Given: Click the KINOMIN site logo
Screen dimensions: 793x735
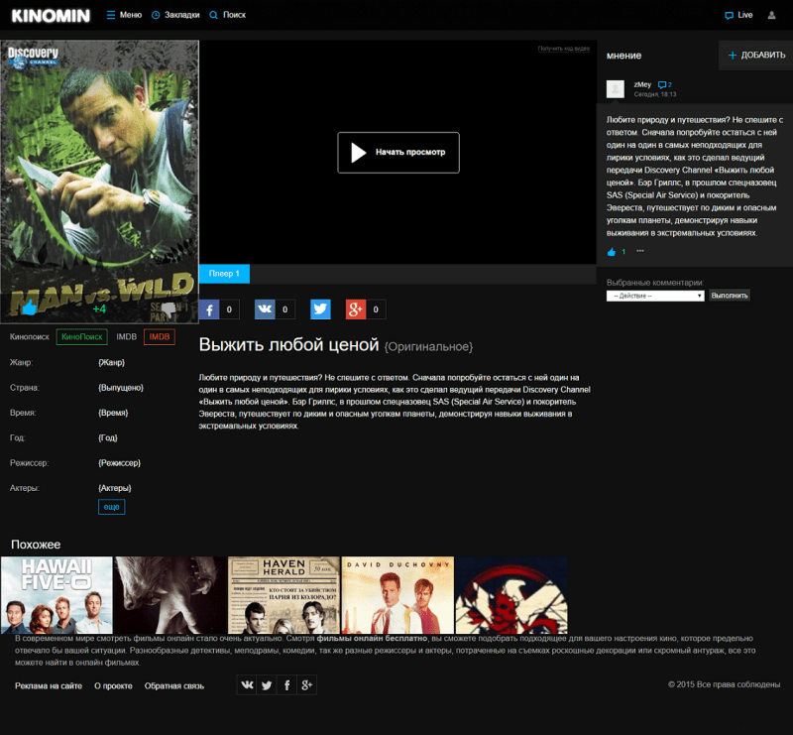Looking at the screenshot, I should pos(51,15).
